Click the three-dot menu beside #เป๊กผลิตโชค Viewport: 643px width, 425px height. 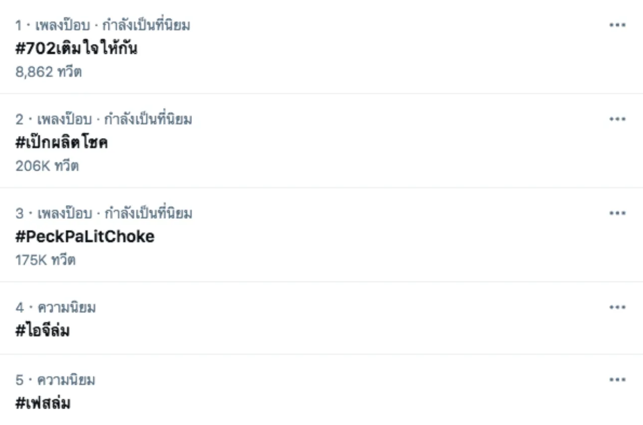(x=617, y=119)
